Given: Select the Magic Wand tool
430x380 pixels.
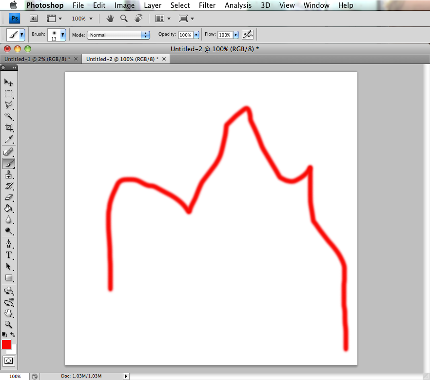Looking at the screenshot, I should coord(8,116).
